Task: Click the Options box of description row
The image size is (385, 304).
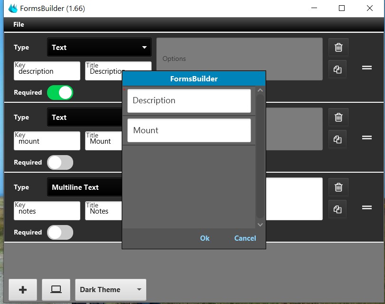Action: [x=240, y=54]
